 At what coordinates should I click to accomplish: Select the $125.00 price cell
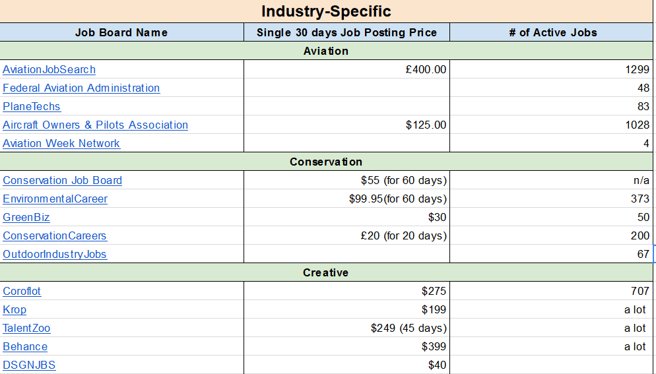(x=347, y=125)
